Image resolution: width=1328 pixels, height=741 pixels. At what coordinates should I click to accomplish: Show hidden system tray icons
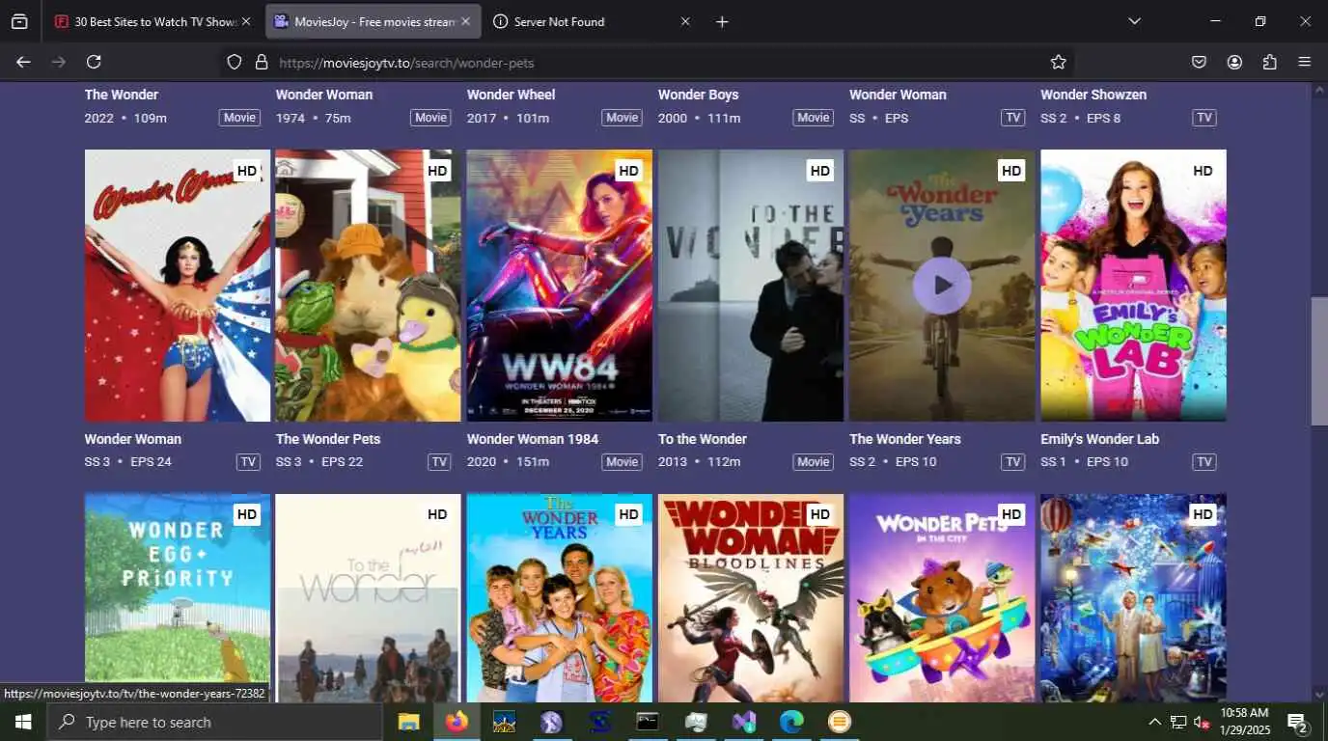point(1154,722)
